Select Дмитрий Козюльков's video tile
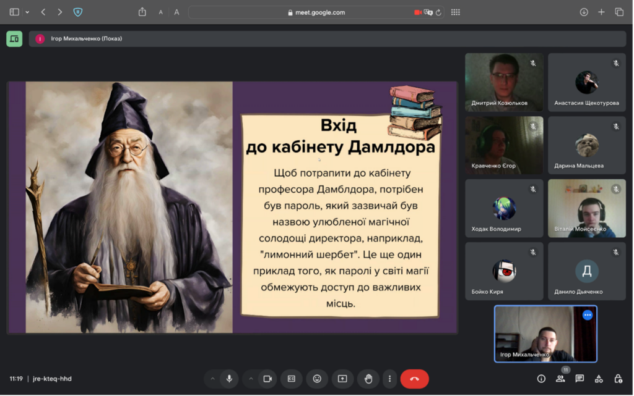Viewport: 634px width, 396px height. pyautogui.click(x=504, y=82)
